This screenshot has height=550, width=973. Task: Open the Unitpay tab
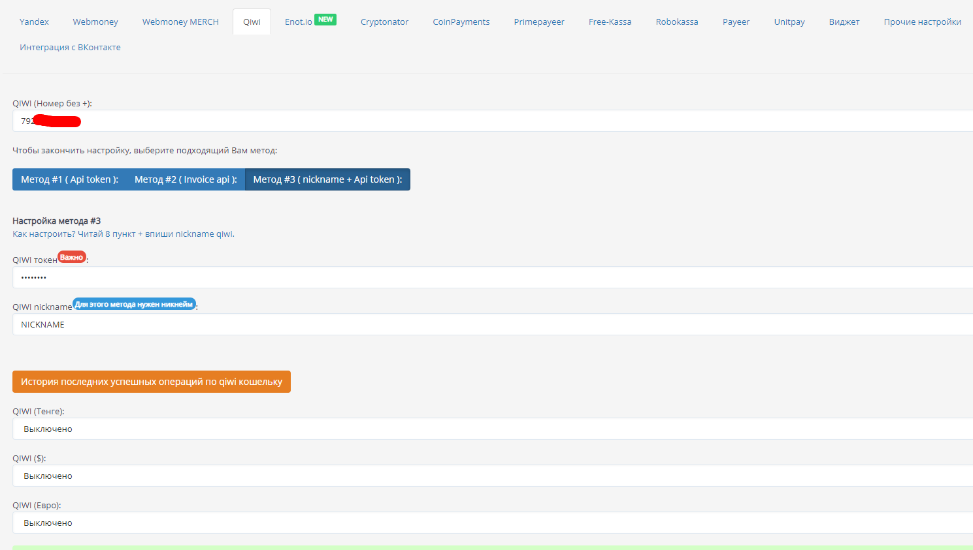(x=789, y=22)
